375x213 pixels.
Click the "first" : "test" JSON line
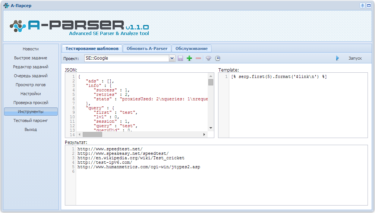coord(116,113)
